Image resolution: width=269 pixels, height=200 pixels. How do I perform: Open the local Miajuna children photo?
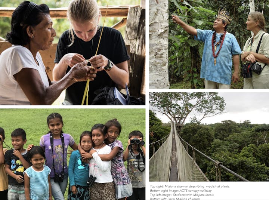(x=72, y=154)
